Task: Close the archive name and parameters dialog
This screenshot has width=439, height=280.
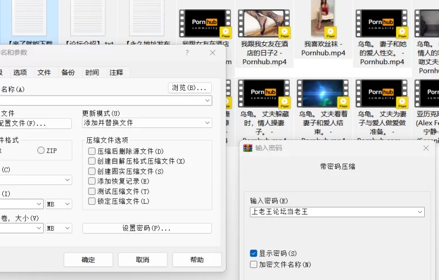Action: point(212,53)
